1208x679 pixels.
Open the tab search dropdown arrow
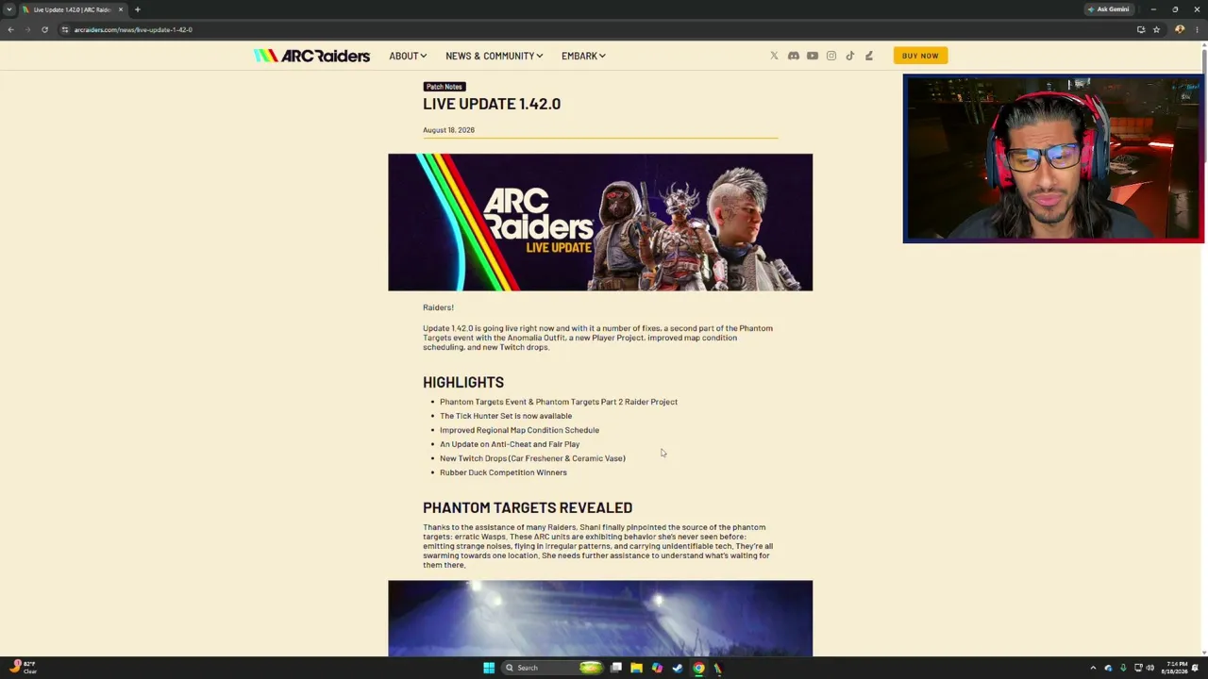(9, 9)
